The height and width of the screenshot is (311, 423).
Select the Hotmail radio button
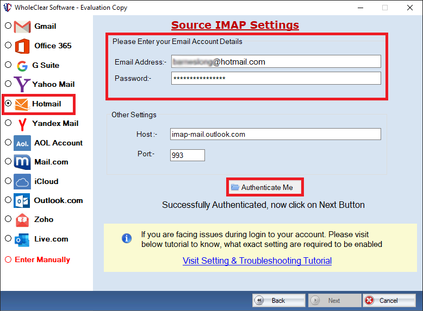click(8, 103)
